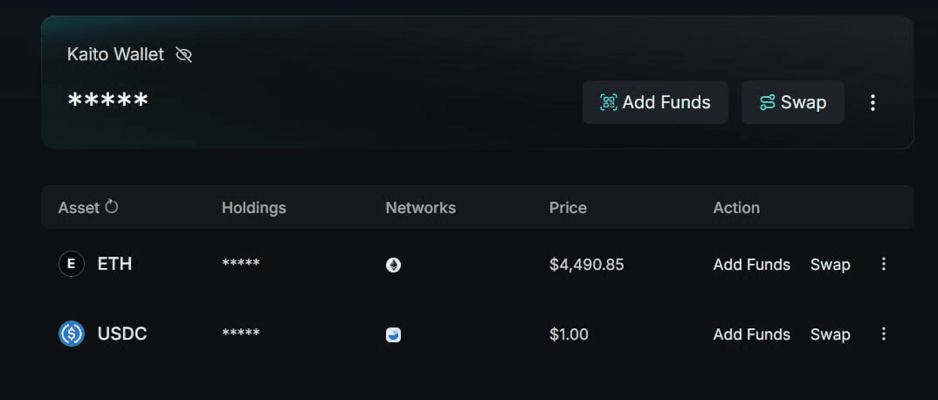Click the ETH price $4,490.85
Viewport: 938px width, 400px height.
(x=586, y=265)
